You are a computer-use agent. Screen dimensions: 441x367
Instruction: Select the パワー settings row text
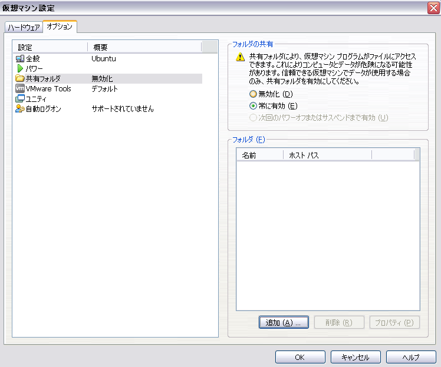34,68
